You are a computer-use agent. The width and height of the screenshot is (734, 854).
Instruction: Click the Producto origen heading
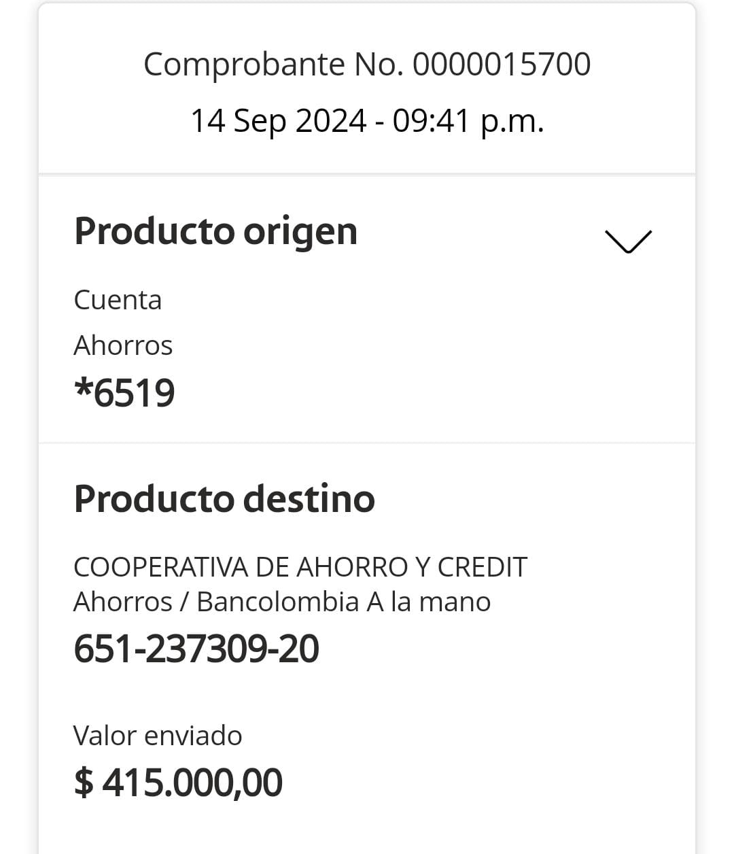pyautogui.click(x=215, y=231)
